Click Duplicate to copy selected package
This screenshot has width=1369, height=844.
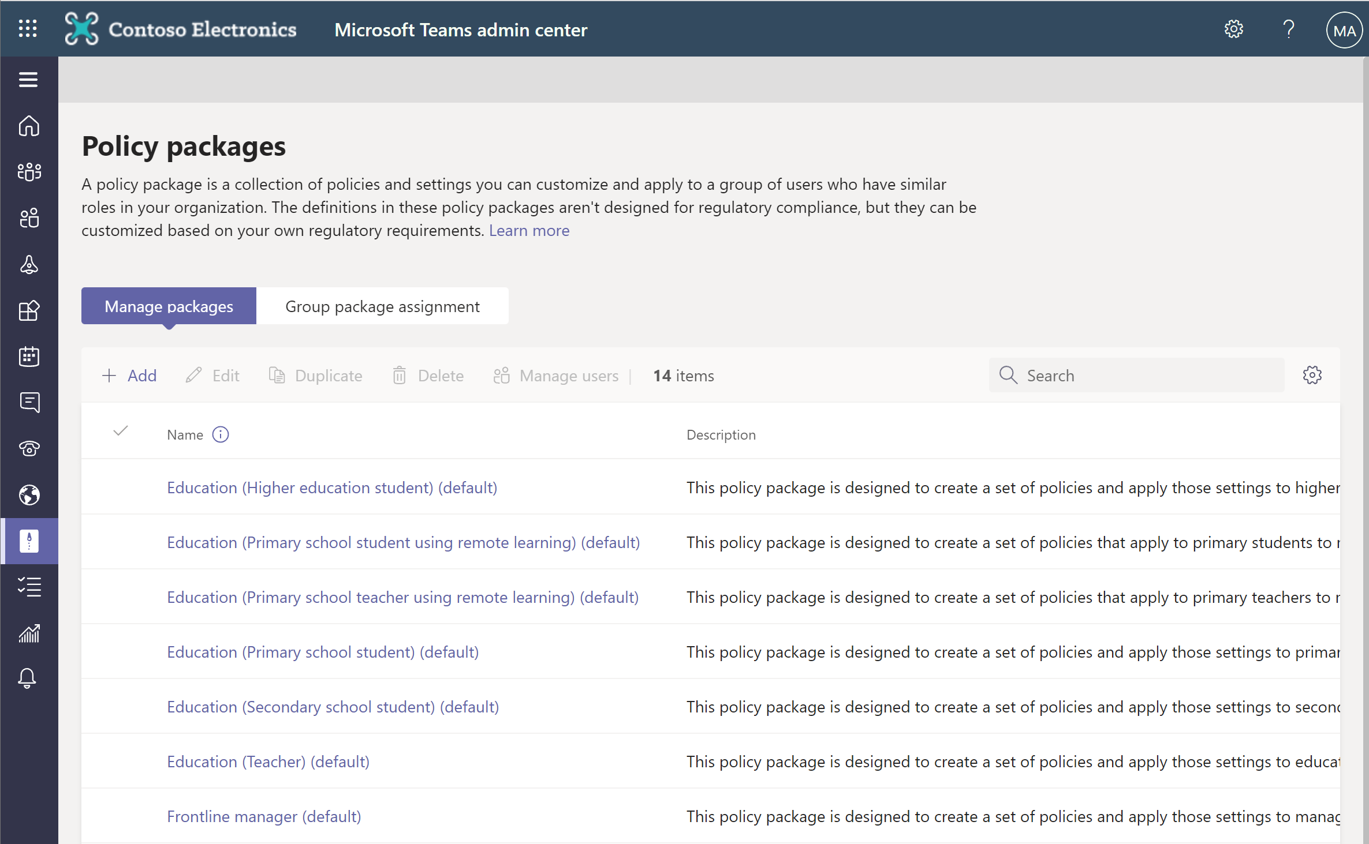click(x=317, y=375)
